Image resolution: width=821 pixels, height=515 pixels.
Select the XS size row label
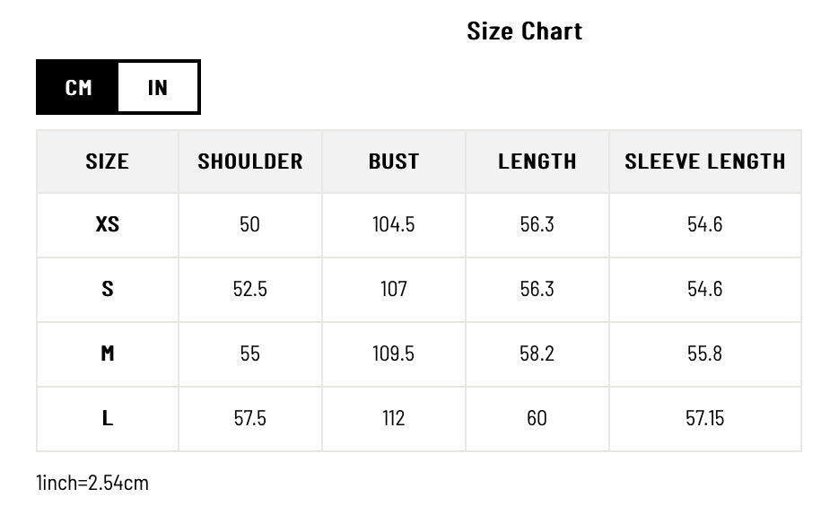(x=108, y=224)
